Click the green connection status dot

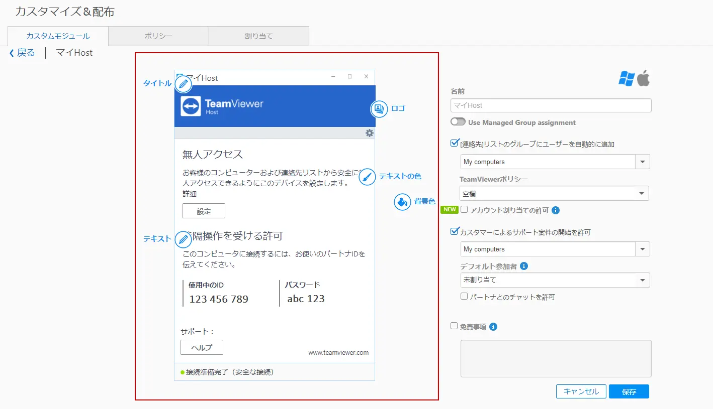(x=183, y=372)
